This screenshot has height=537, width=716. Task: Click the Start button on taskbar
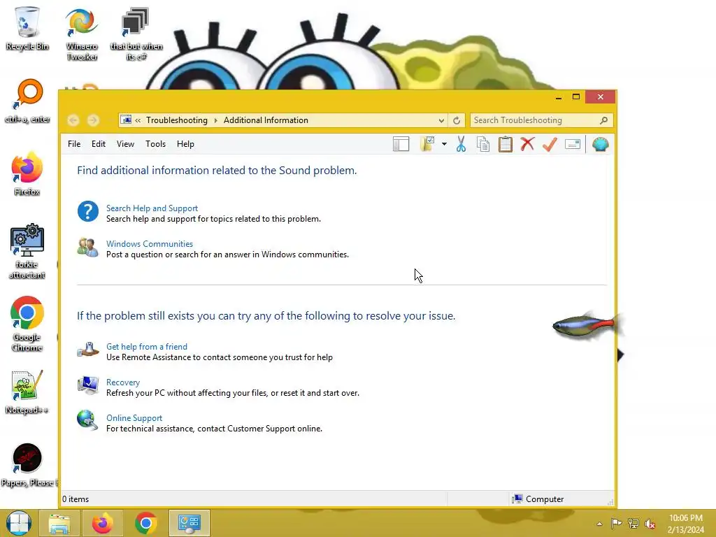click(x=19, y=523)
